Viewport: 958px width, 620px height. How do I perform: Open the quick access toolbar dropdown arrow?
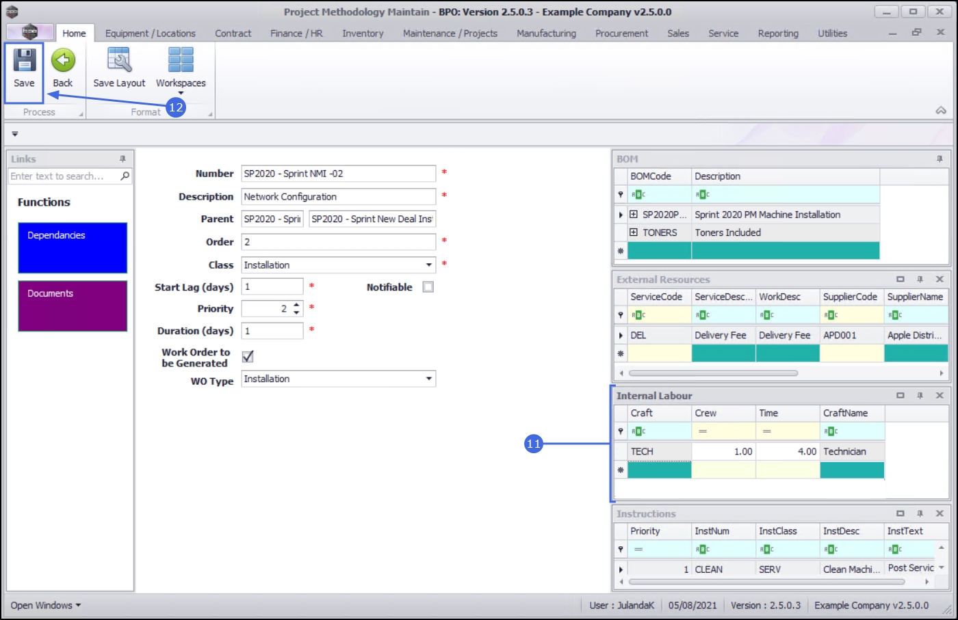[15, 134]
